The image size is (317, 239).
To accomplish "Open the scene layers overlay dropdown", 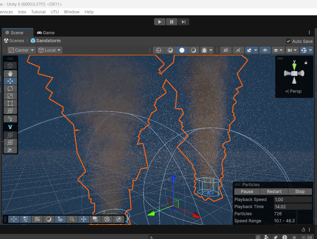I will [x=278, y=50].
